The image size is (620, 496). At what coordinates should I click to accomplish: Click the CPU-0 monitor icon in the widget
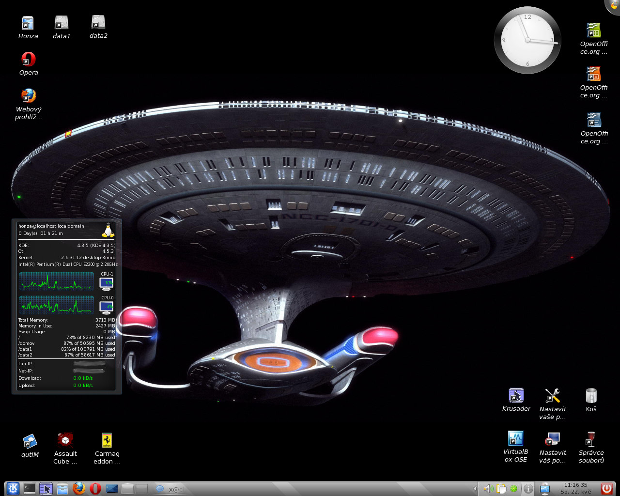pyautogui.click(x=106, y=307)
